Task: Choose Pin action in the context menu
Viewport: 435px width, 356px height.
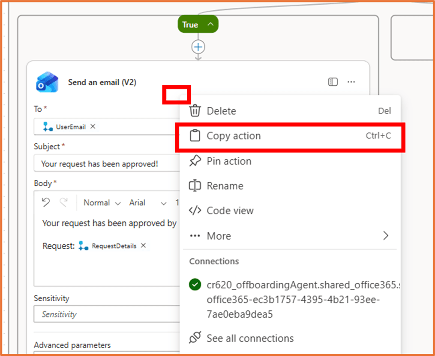Action: [229, 161]
